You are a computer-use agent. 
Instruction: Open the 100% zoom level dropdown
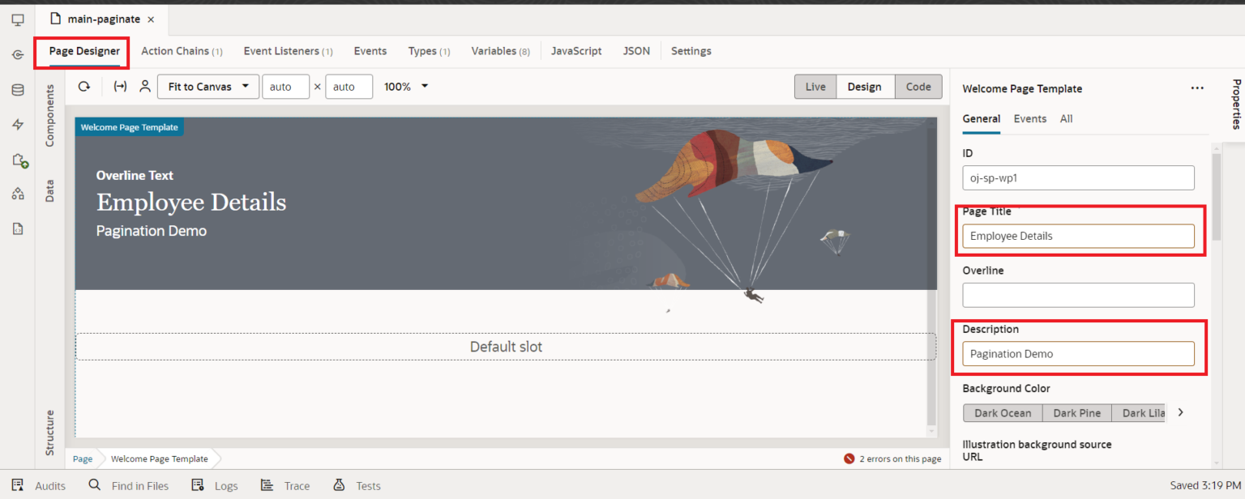point(405,87)
